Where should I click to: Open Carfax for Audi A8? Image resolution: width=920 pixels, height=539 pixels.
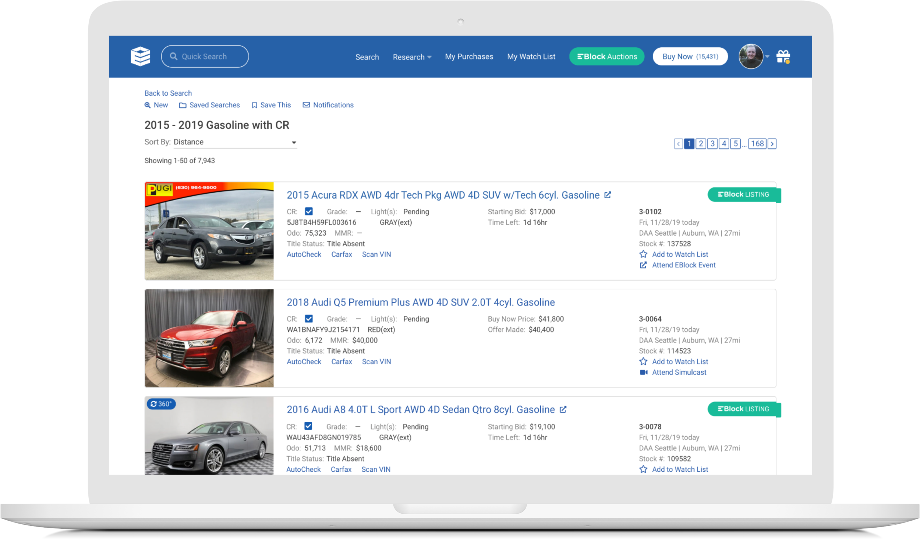click(x=341, y=470)
